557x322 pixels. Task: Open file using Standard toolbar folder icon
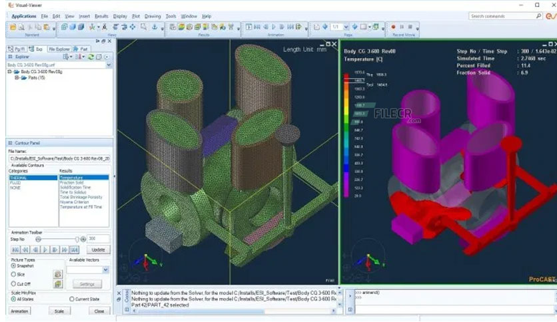coord(13,27)
